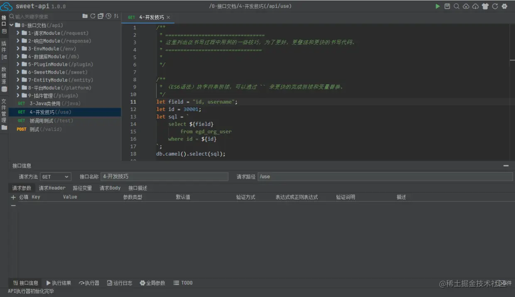Switch to the 请求Header tab

[52, 188]
